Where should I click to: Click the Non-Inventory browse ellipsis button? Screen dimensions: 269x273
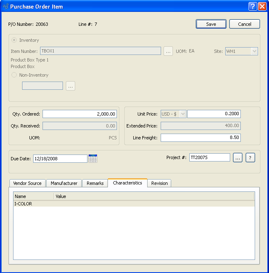(x=71, y=86)
